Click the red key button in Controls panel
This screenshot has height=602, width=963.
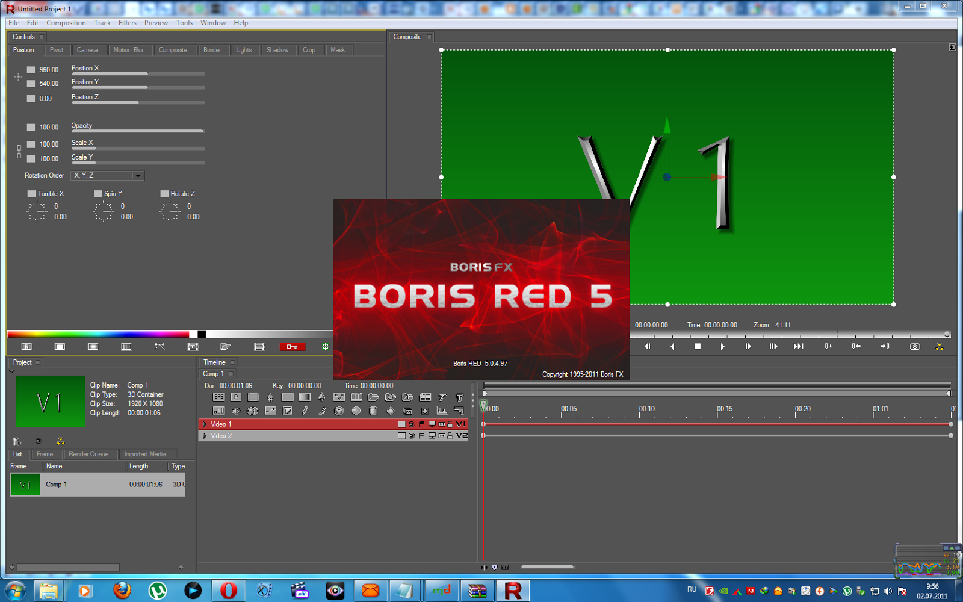tap(292, 347)
